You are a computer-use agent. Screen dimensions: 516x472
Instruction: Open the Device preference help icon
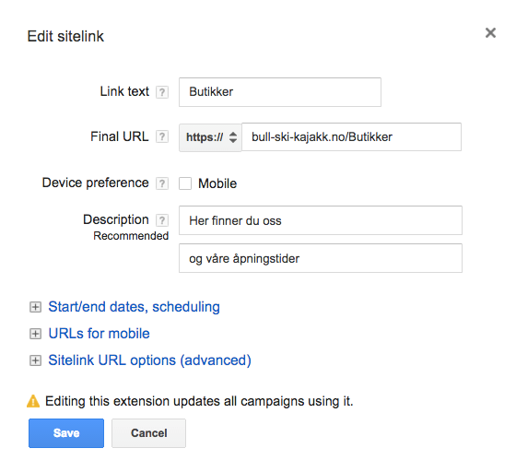coord(162,183)
